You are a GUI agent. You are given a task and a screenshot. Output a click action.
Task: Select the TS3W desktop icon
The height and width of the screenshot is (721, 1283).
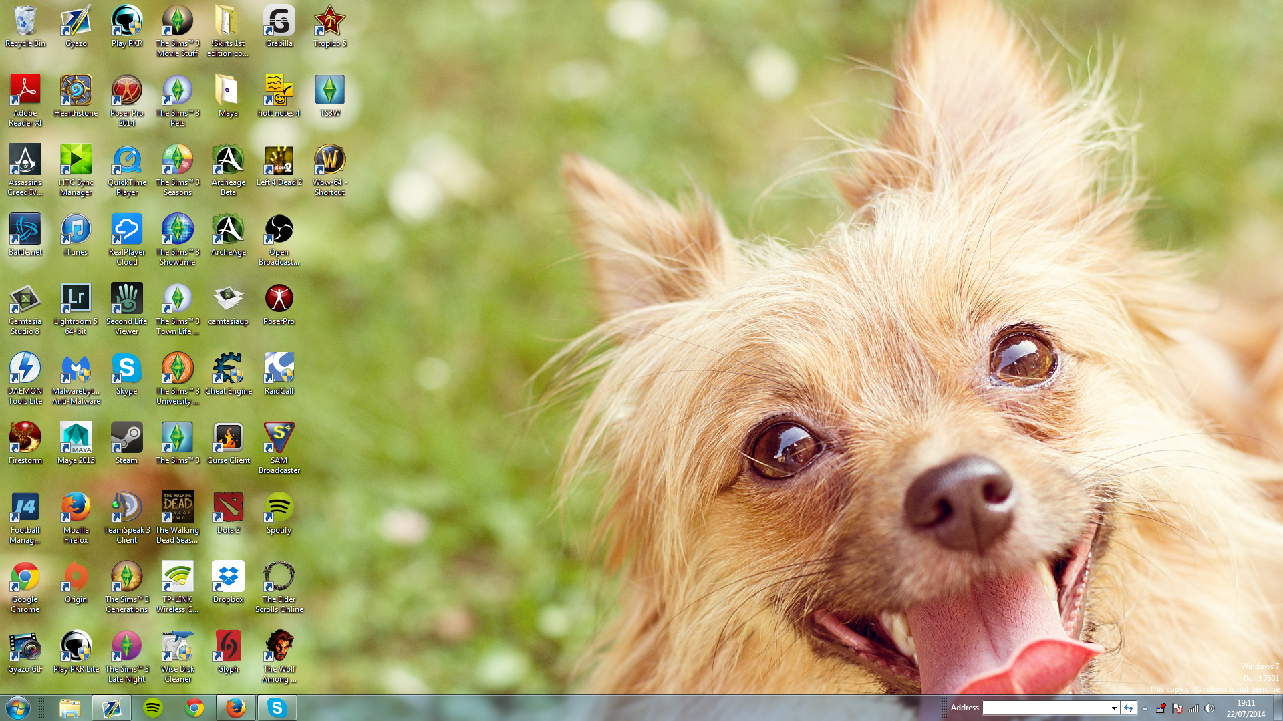(x=330, y=96)
